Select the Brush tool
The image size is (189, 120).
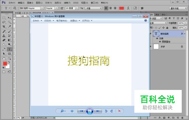coord(9,32)
